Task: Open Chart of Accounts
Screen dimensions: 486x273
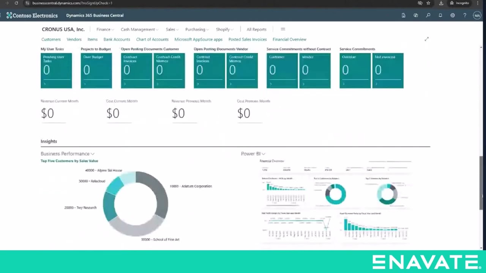Action: pos(152,39)
